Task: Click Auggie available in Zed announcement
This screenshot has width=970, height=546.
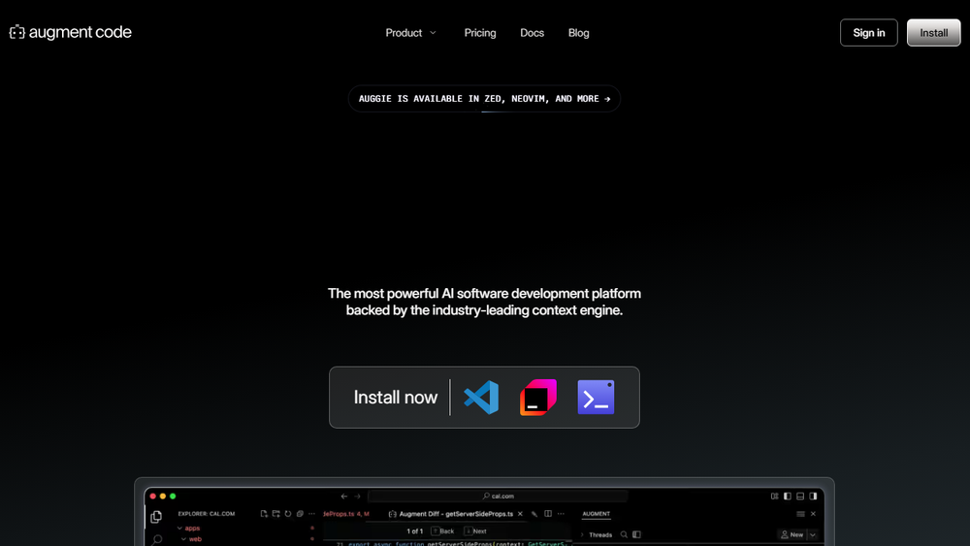Action: point(484,98)
